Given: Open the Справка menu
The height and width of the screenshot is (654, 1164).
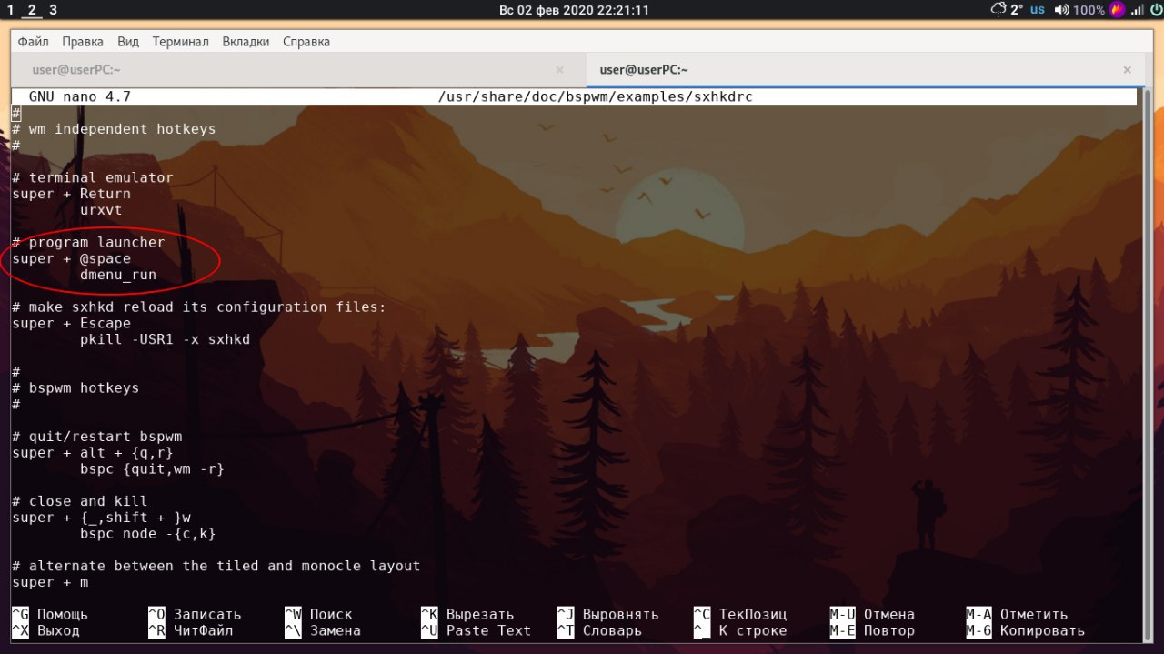Looking at the screenshot, I should (x=306, y=42).
